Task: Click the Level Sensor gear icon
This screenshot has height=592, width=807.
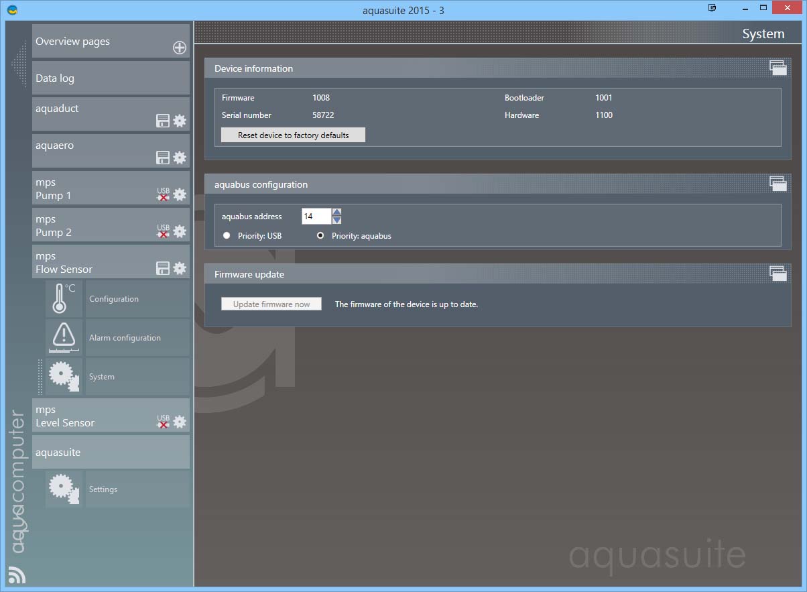Action: click(x=180, y=422)
